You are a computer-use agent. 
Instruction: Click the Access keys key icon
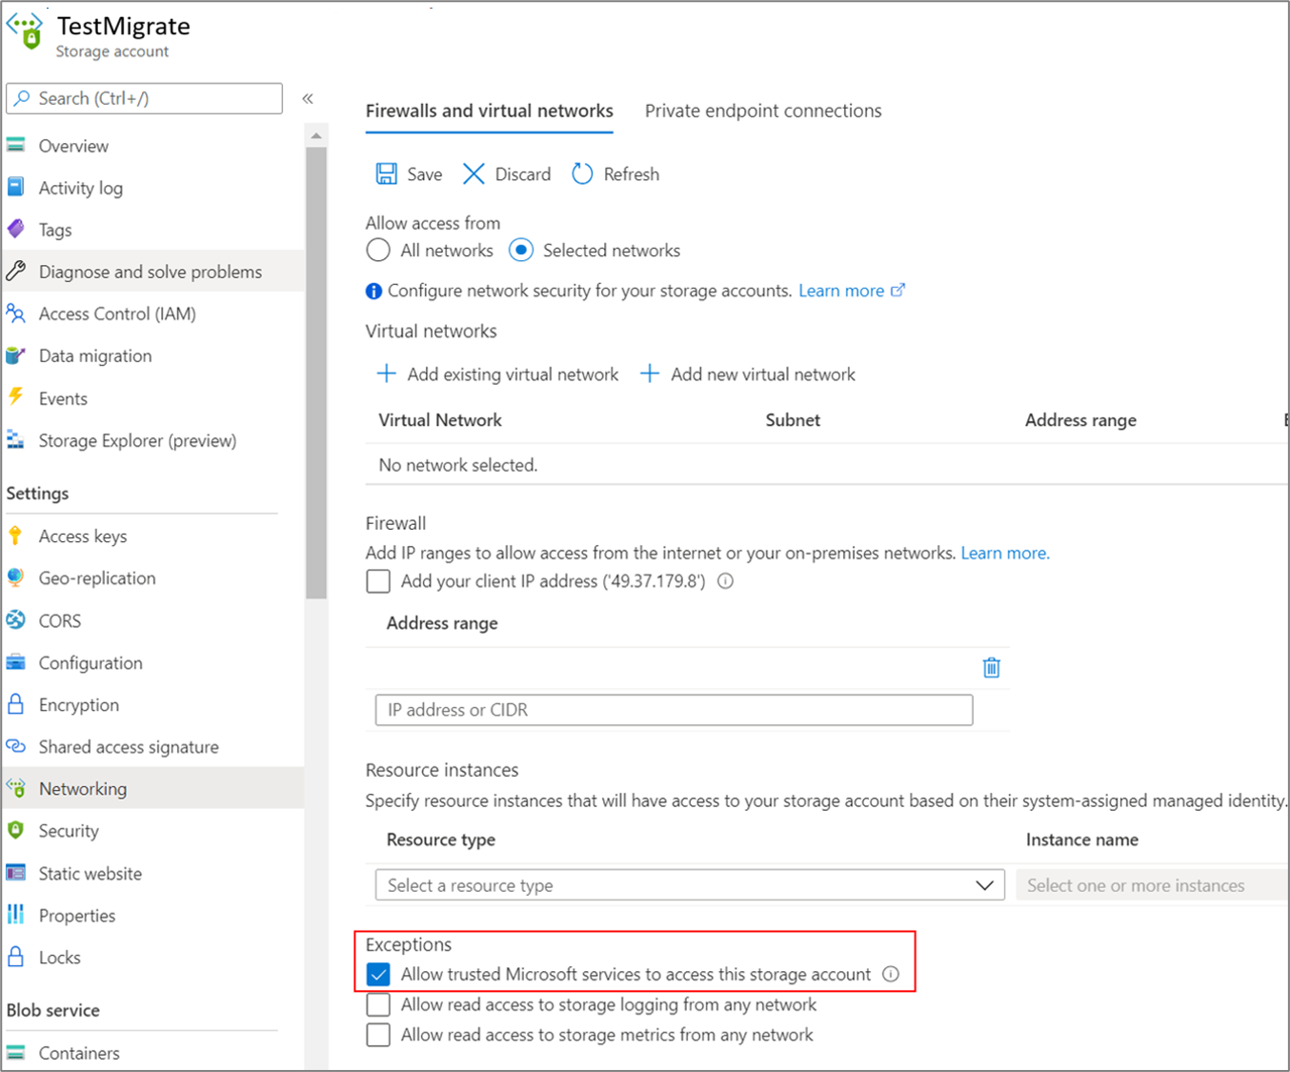[15, 536]
